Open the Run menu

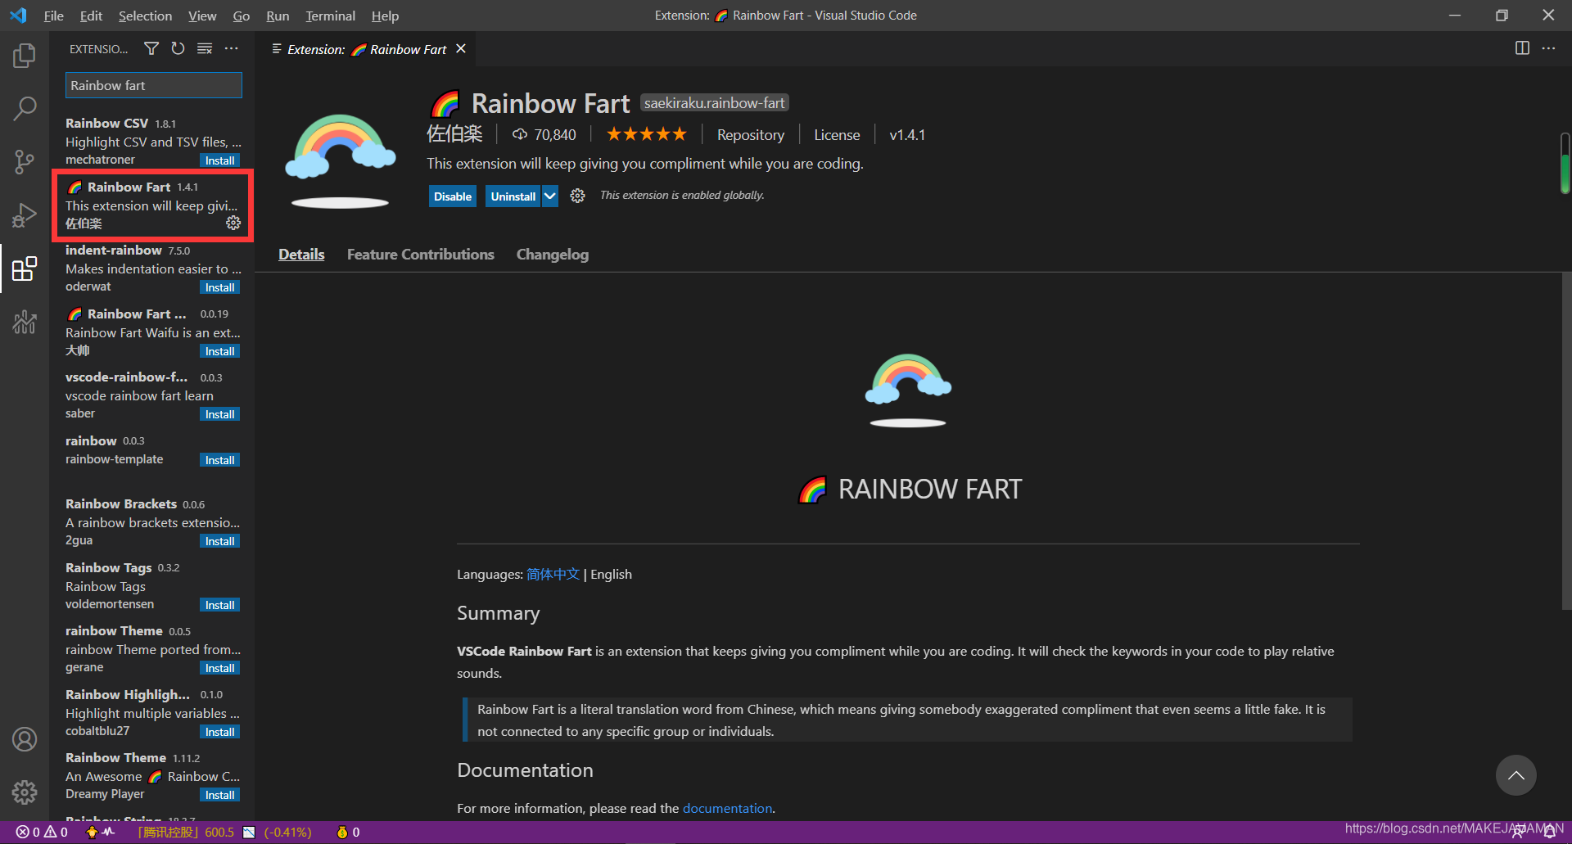pos(278,16)
